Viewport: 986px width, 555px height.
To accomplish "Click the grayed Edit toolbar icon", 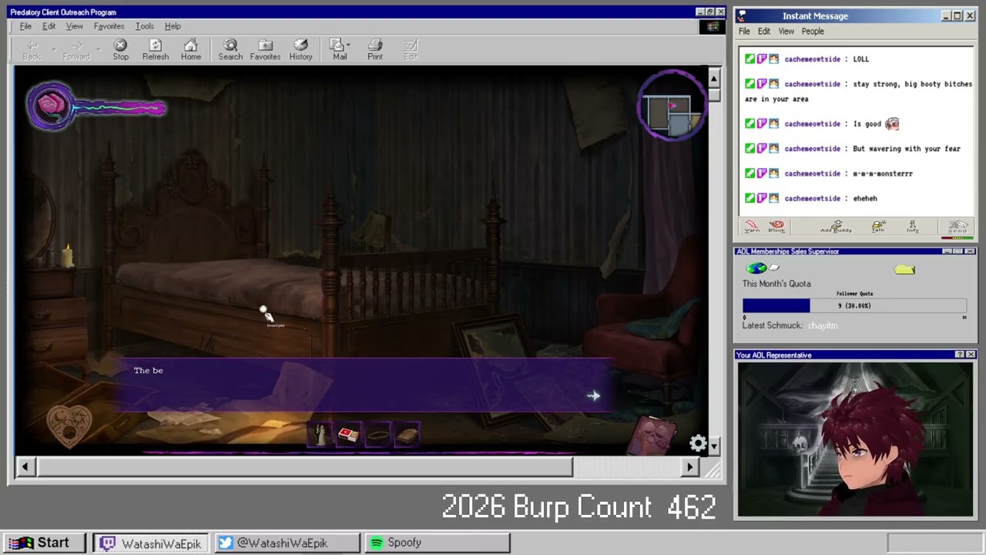I will 411,49.
